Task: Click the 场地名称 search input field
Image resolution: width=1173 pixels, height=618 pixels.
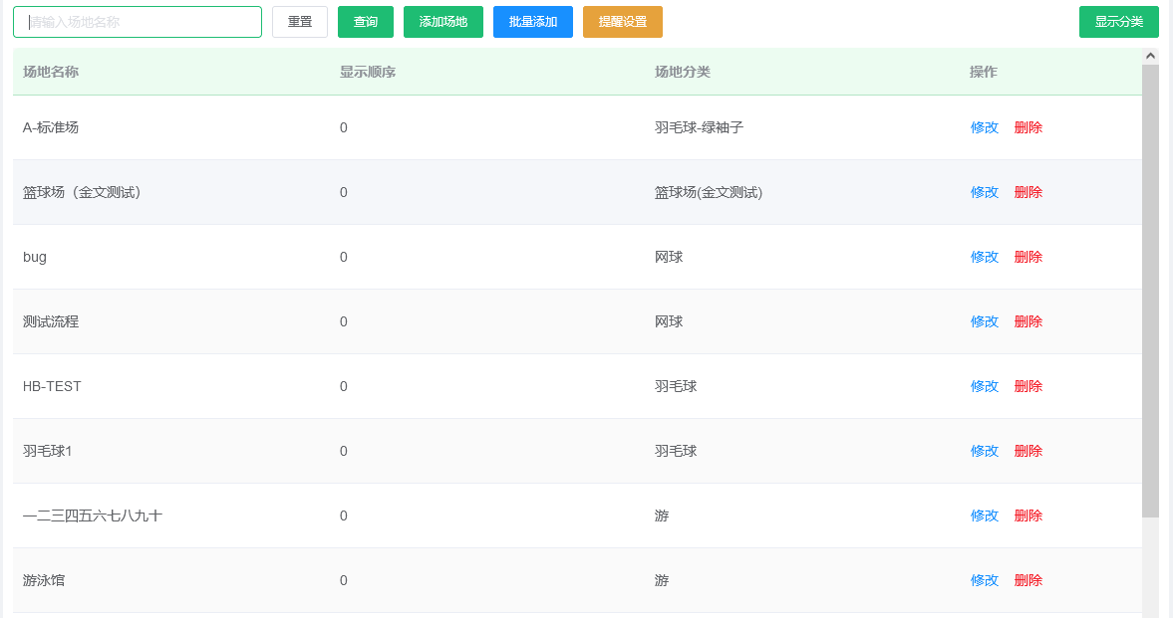Action: click(138, 22)
